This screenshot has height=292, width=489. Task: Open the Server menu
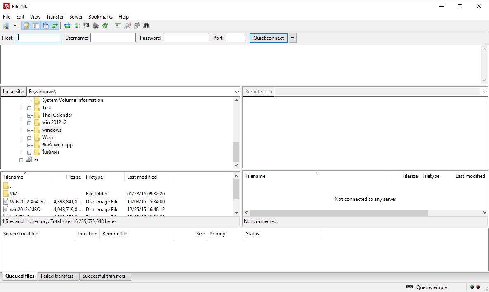[x=76, y=17]
